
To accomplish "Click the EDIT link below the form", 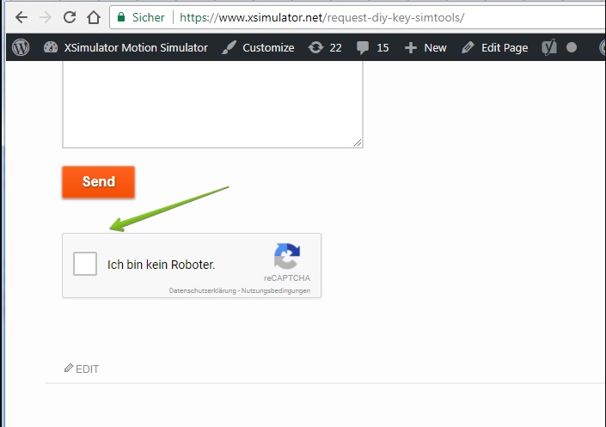I will pyautogui.click(x=82, y=369).
